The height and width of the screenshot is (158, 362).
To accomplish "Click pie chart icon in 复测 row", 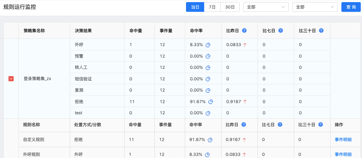I will (208, 90).
